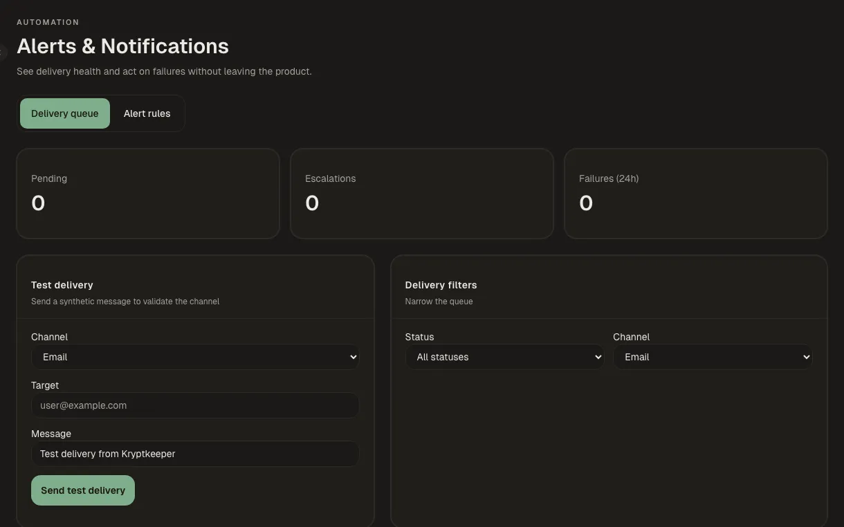The height and width of the screenshot is (527, 844).
Task: Click the Target email input field
Action: (195, 405)
